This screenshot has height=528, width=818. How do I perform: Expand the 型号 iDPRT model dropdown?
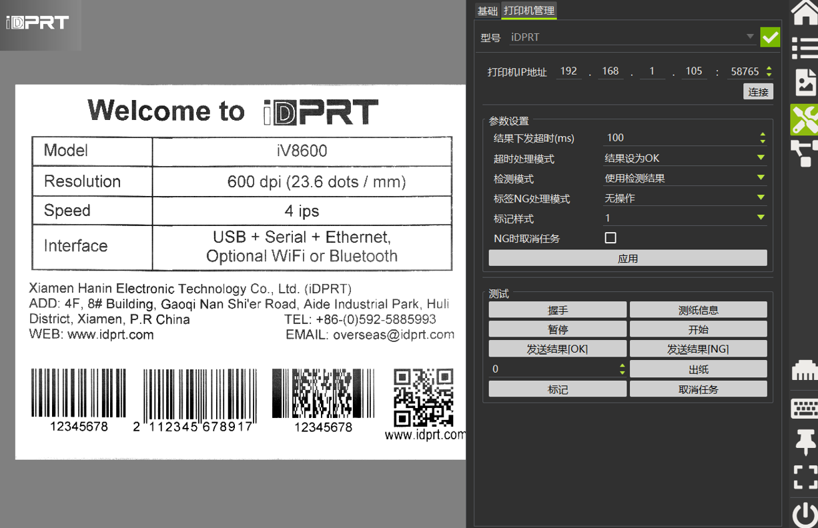click(x=632, y=37)
